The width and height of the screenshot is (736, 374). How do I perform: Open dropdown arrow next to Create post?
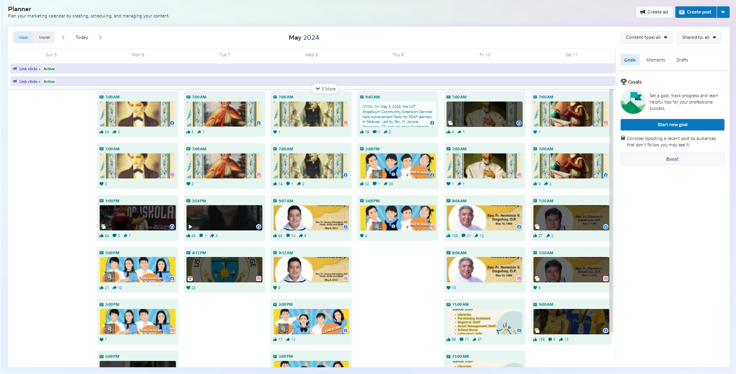723,12
